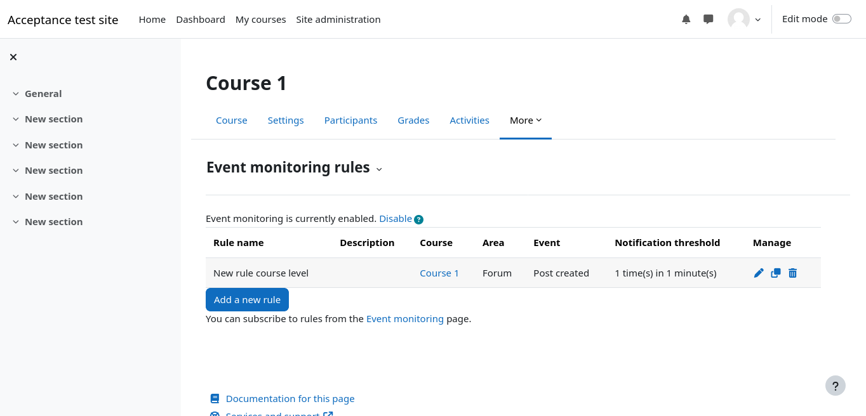Open Course 1 link in rules table
866x416 pixels.
pyautogui.click(x=439, y=273)
